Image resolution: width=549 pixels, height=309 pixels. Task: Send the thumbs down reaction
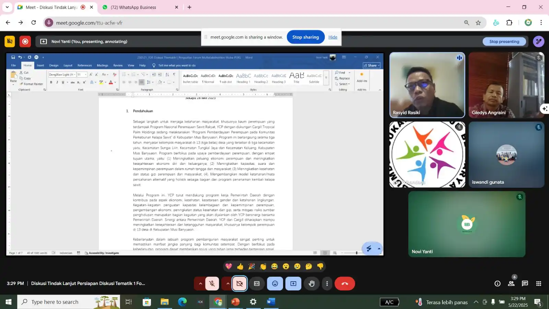(320, 266)
